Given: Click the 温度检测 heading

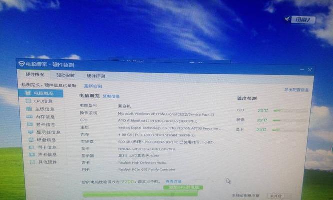Looking at the screenshot, I should [x=247, y=98].
